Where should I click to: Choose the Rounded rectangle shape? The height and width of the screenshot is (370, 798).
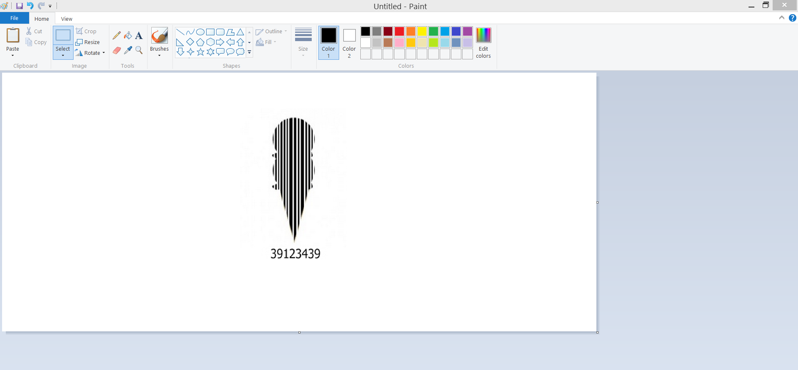pyautogui.click(x=220, y=32)
